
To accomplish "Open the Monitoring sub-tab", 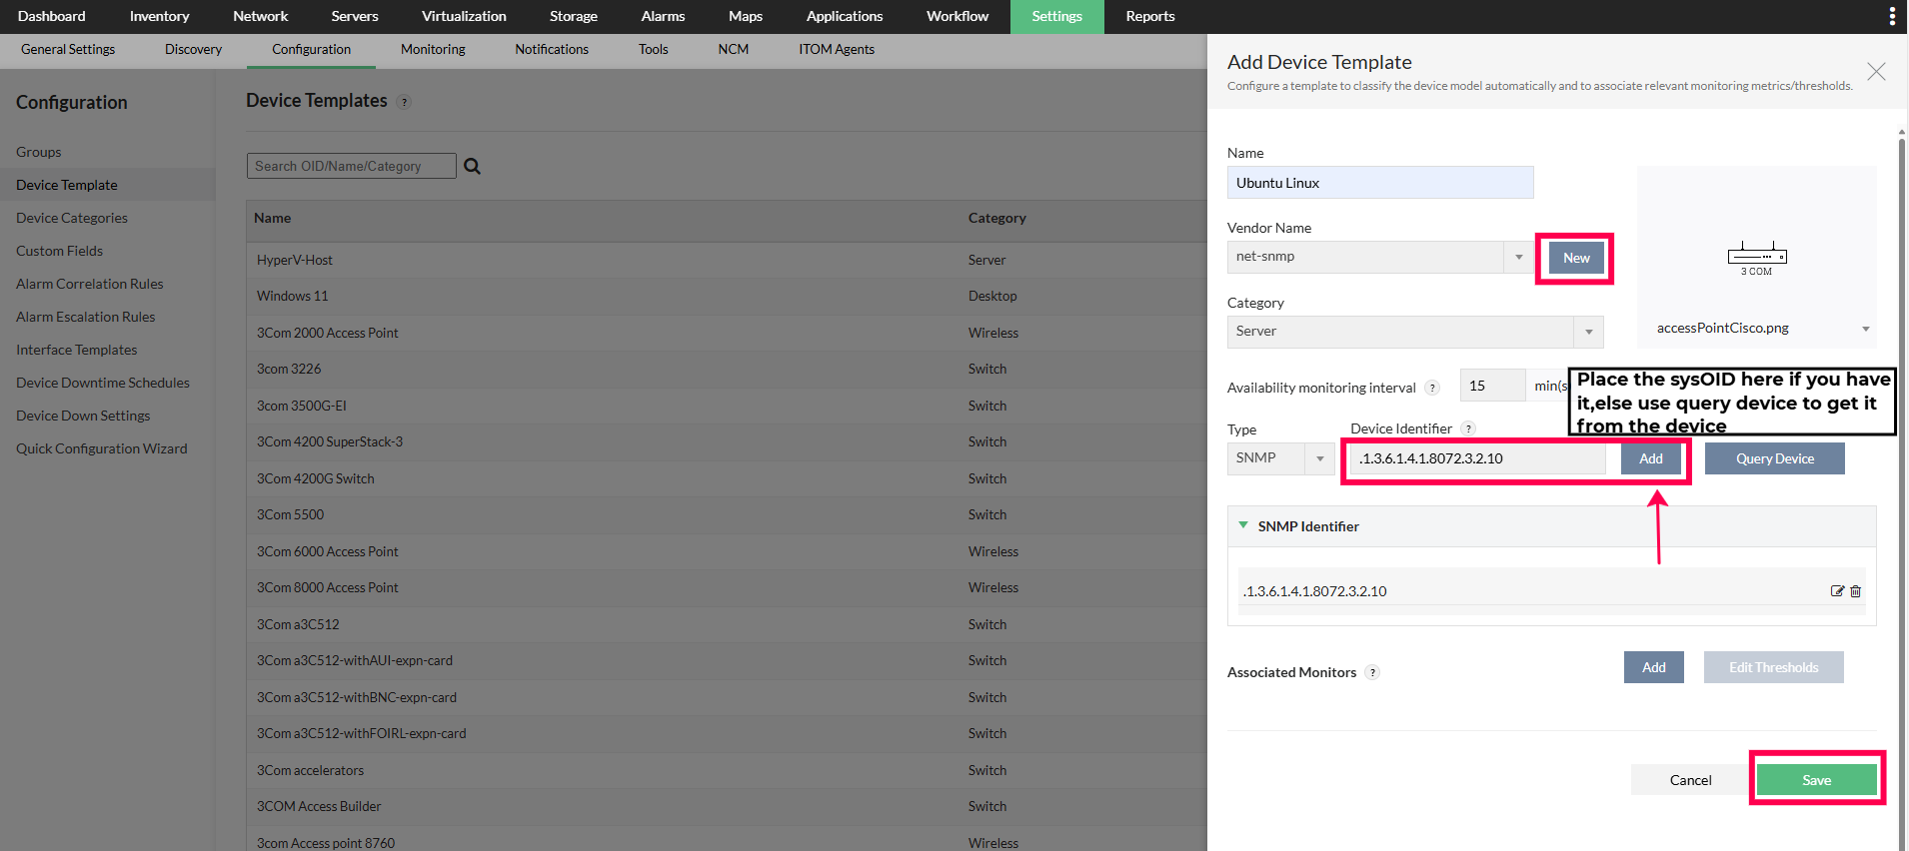I will 433,50.
